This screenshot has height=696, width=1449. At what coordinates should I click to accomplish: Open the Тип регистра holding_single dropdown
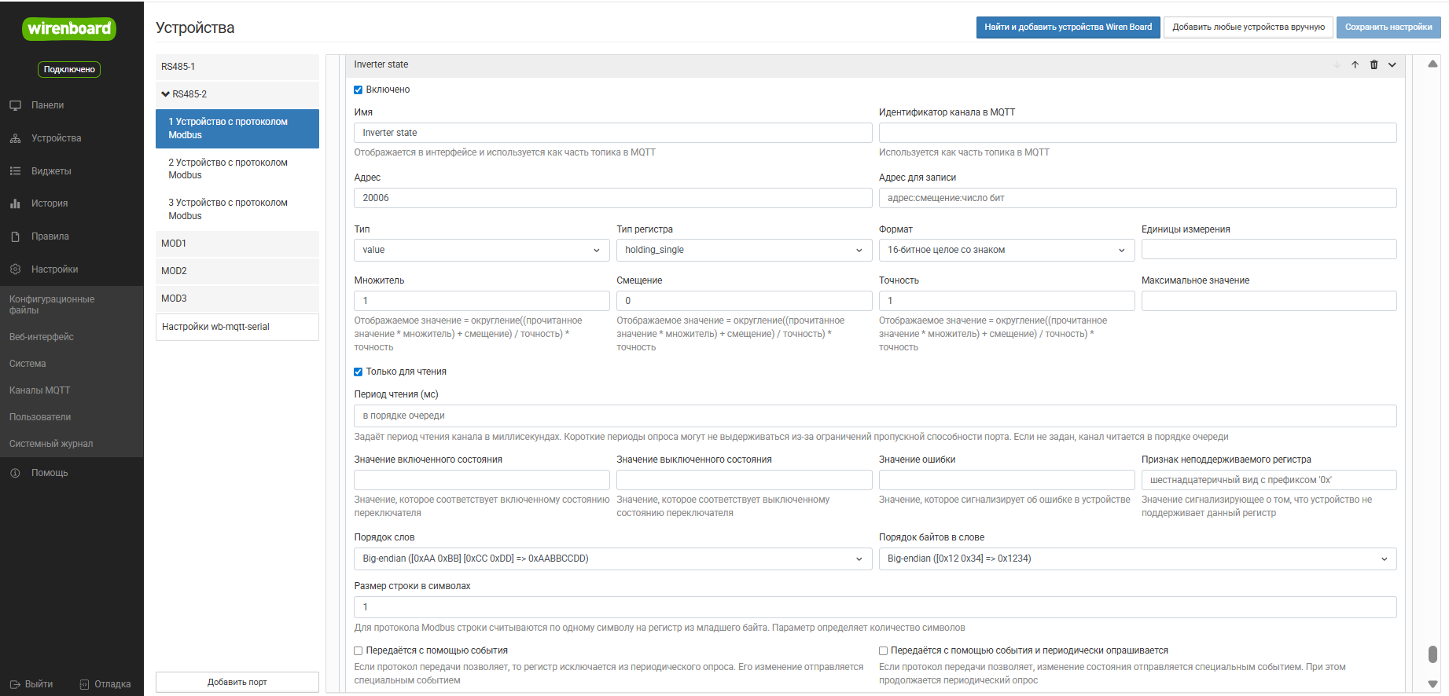click(x=744, y=250)
